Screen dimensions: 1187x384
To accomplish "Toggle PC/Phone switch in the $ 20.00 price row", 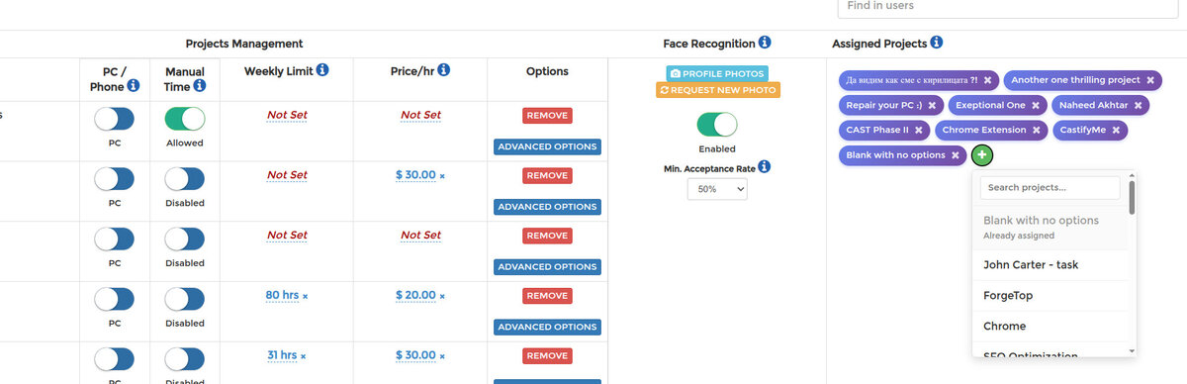I will [x=114, y=299].
